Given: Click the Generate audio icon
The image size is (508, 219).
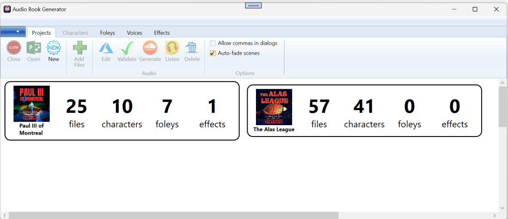Looking at the screenshot, I should point(150,48).
